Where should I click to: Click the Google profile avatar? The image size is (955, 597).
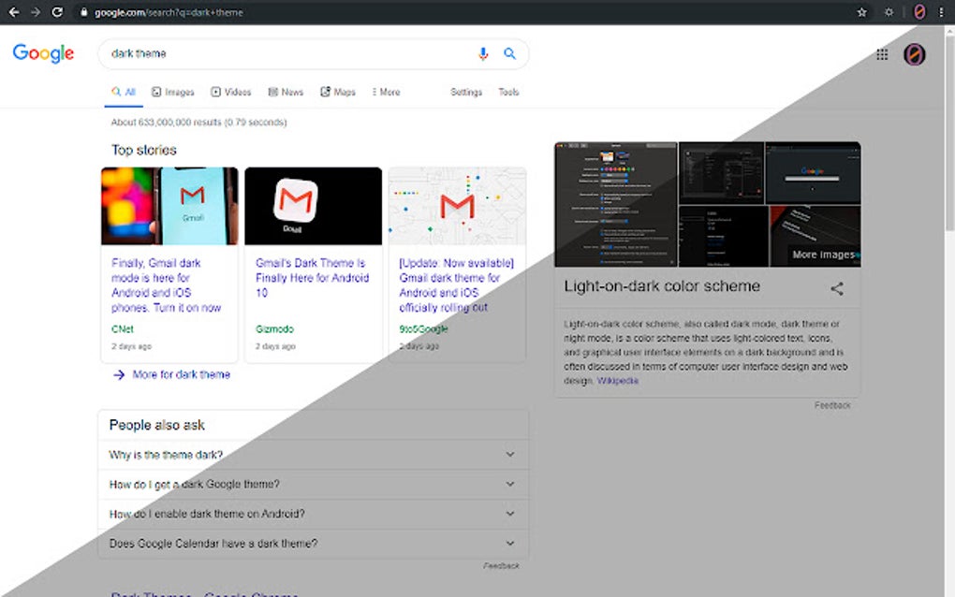(x=915, y=54)
